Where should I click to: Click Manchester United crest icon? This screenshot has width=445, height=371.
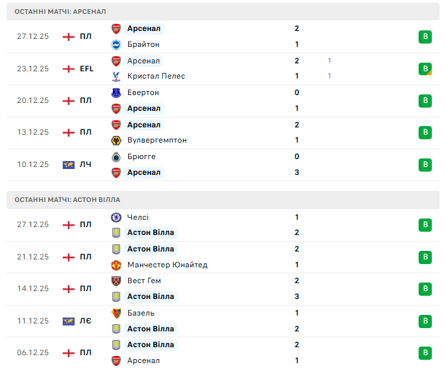click(116, 265)
